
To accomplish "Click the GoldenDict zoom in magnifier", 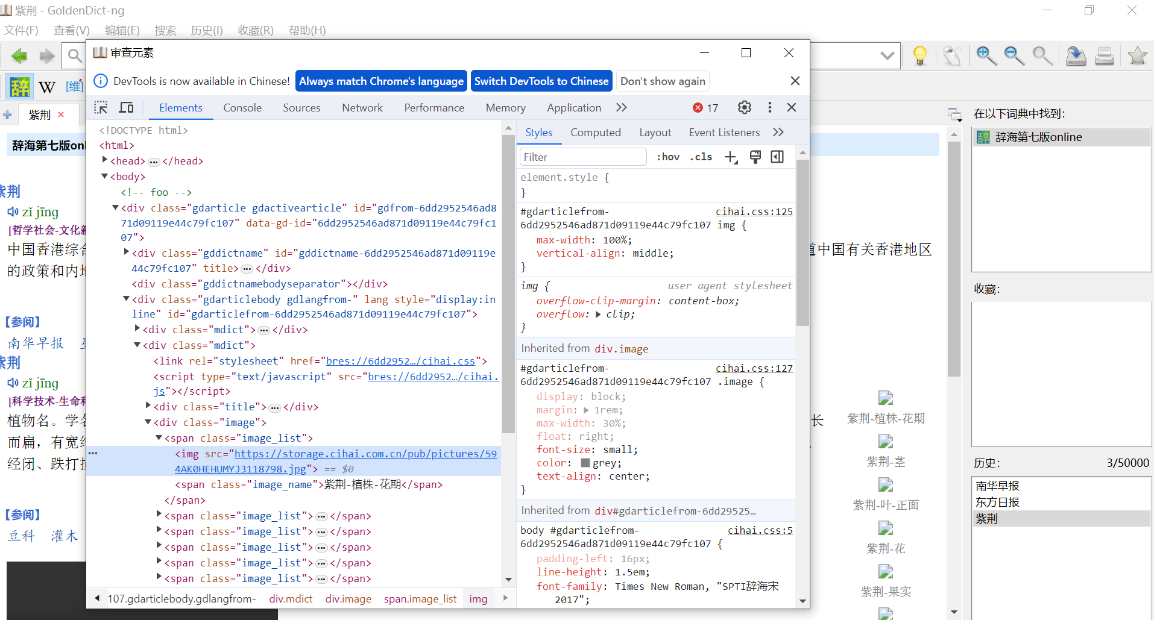I will (986, 56).
